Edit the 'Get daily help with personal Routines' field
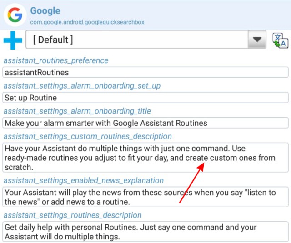Screen dimensions: 291x243 coord(145,232)
